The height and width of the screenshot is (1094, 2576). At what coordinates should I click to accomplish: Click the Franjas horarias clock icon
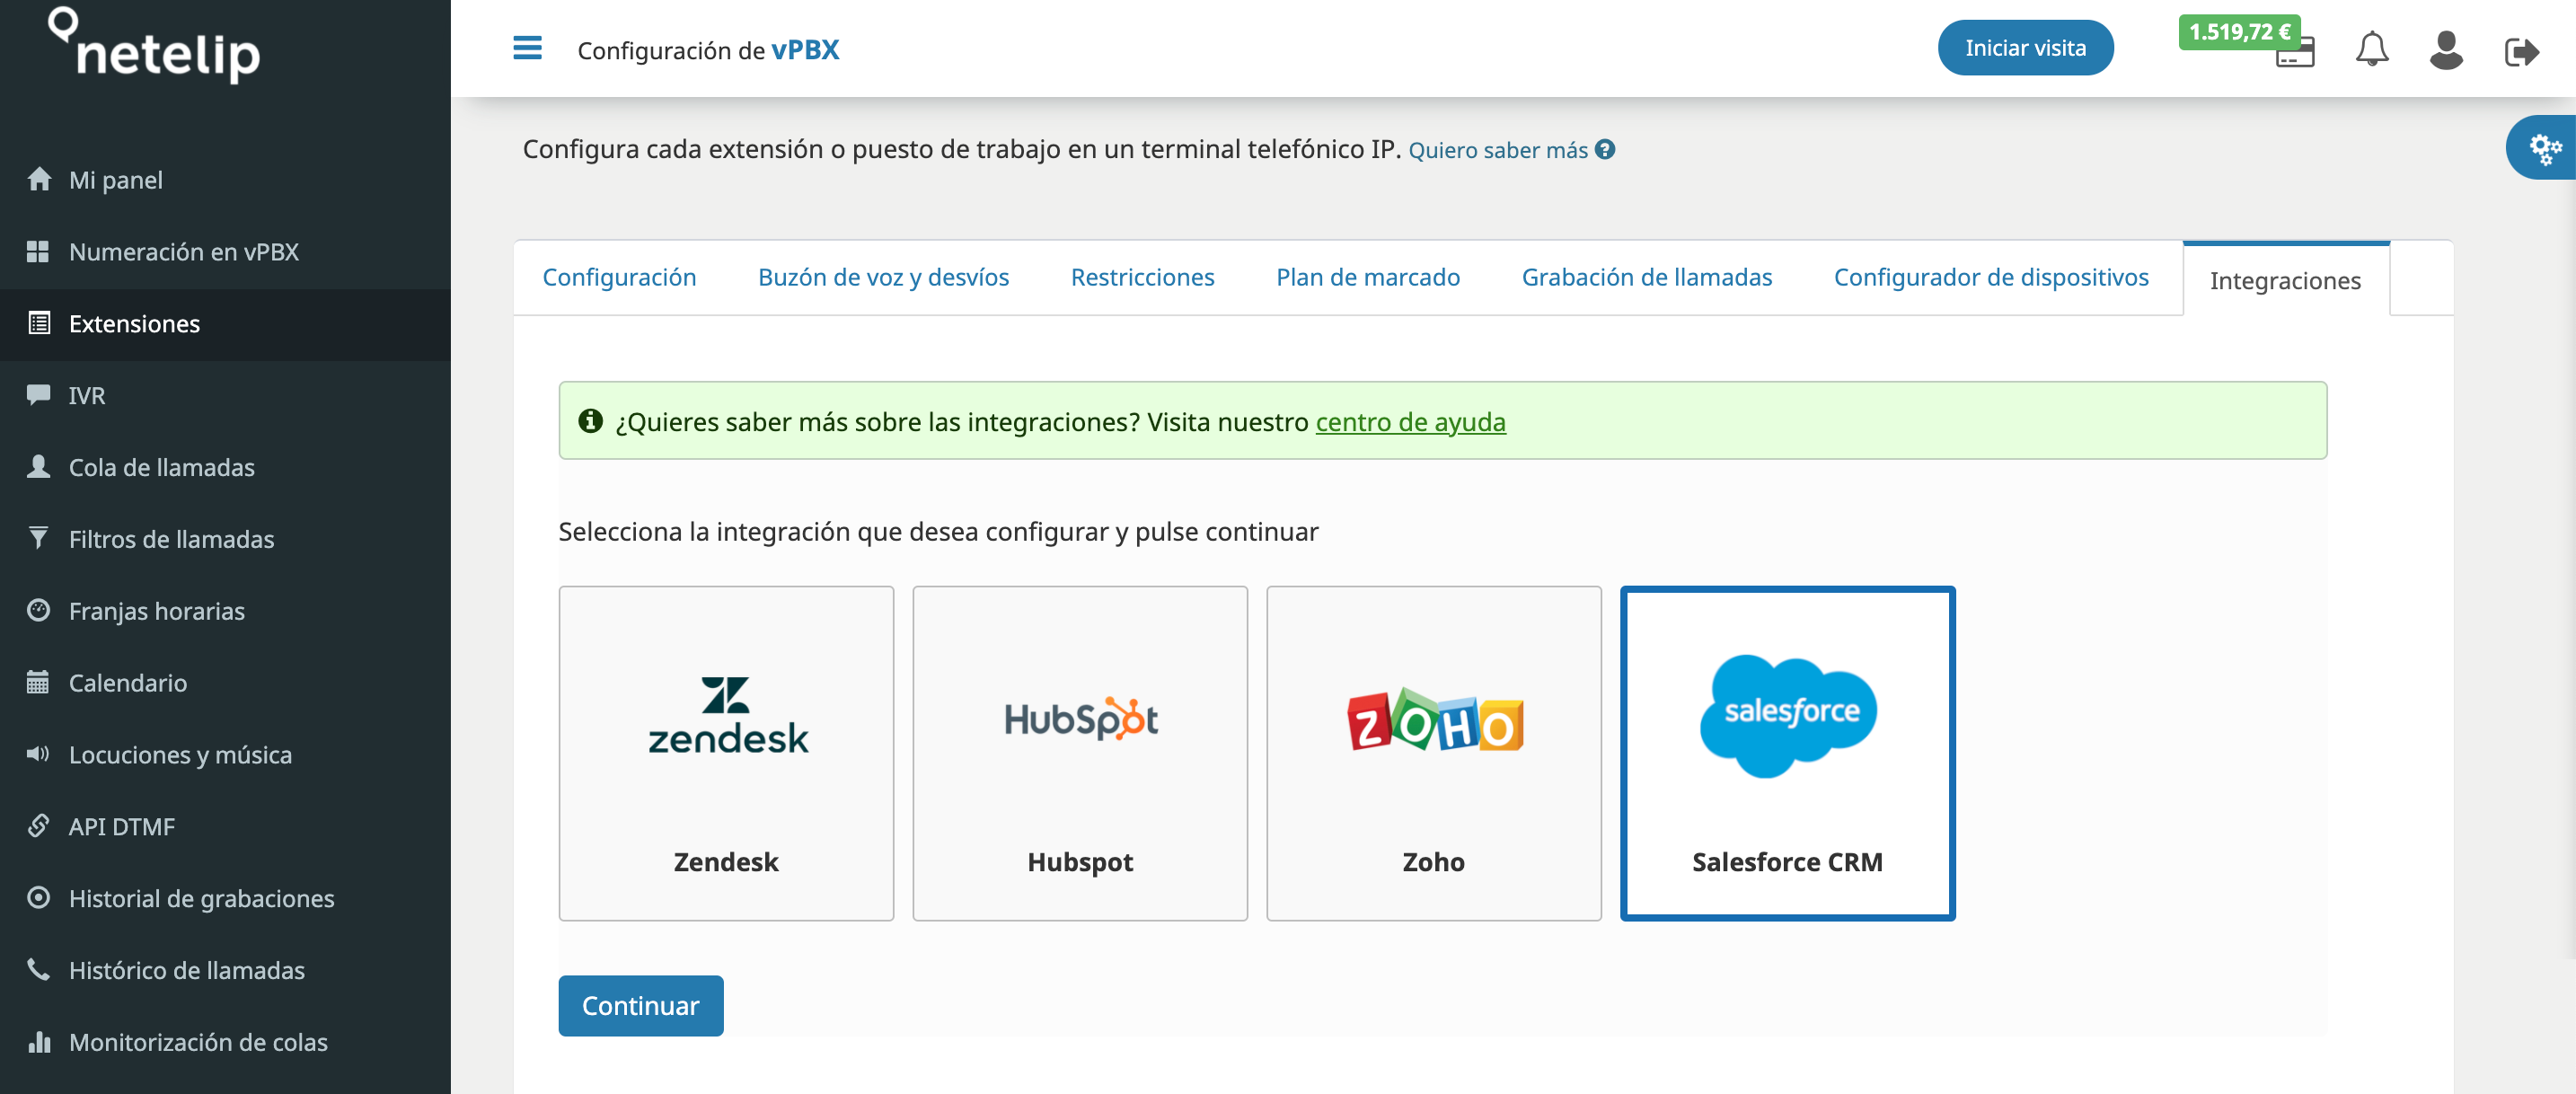point(39,610)
